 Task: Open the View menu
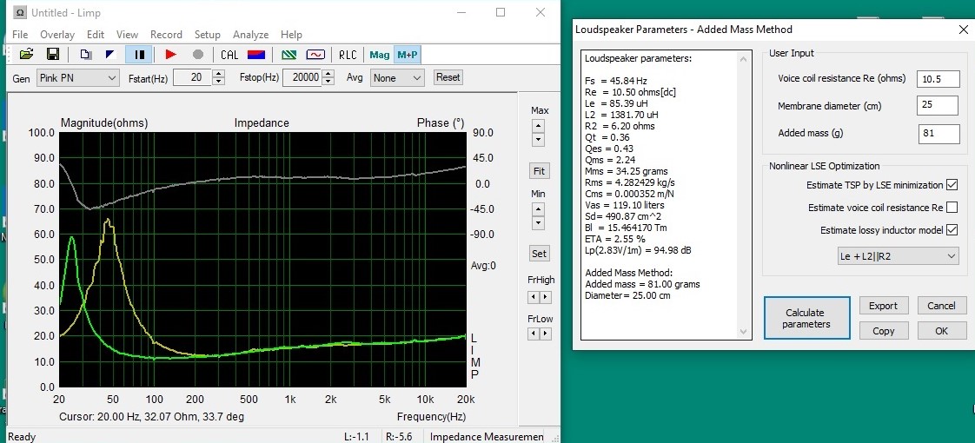coord(127,34)
